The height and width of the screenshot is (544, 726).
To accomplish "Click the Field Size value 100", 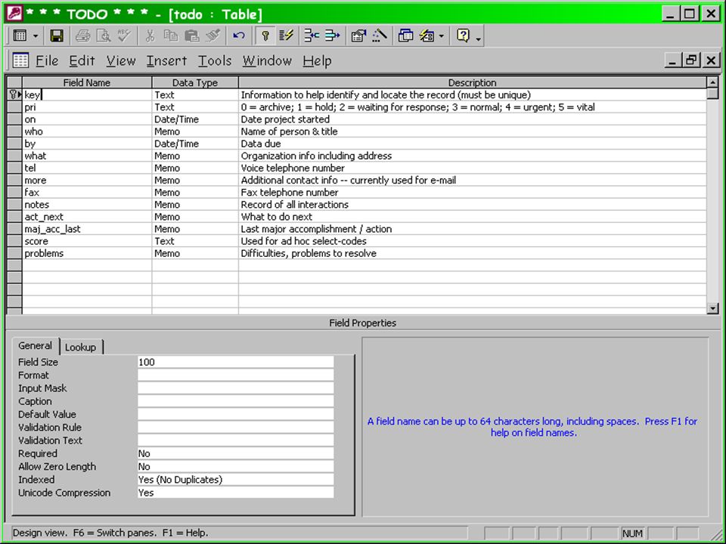I will (235, 362).
